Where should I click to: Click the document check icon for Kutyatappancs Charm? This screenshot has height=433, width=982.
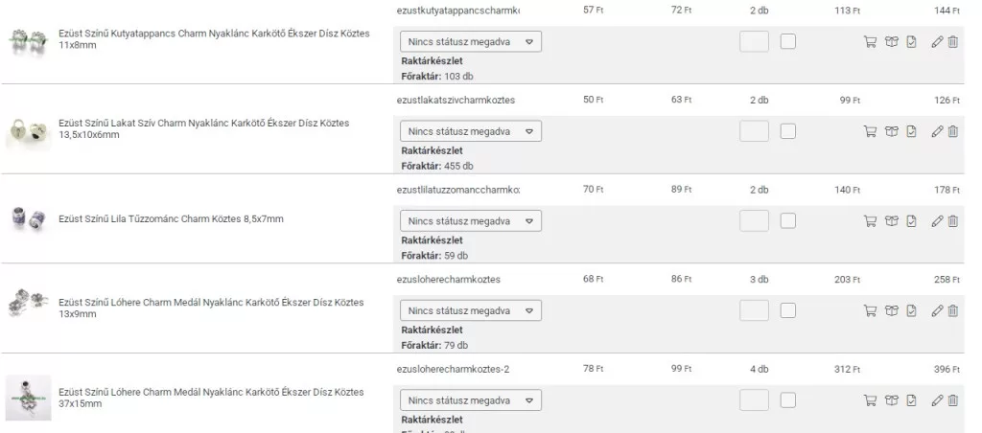[911, 41]
